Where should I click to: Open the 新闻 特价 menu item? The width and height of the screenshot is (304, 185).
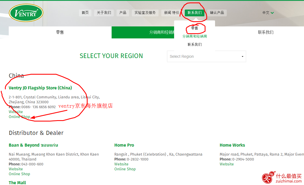click(x=172, y=13)
